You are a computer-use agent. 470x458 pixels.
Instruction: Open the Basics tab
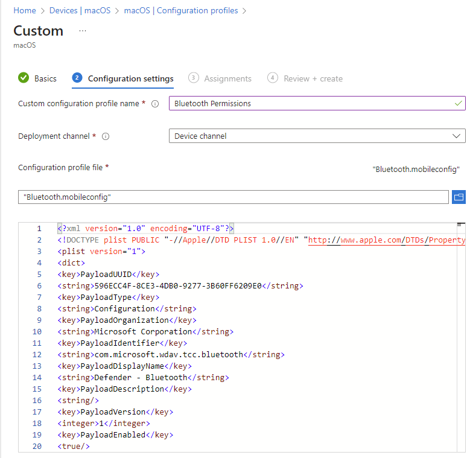click(x=45, y=78)
